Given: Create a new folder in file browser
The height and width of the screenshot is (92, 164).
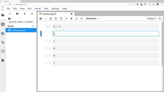Looking at the screenshot, I should (17, 14).
